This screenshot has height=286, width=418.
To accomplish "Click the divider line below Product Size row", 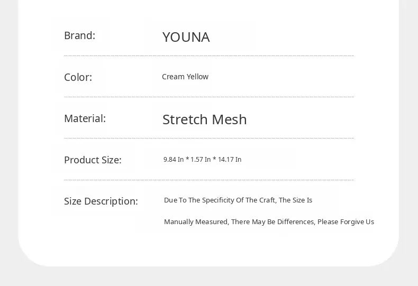I will 208,180.
